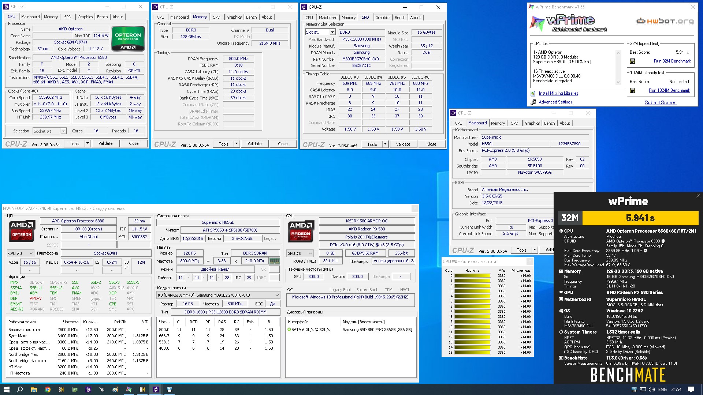703x395 pixels.
Task: Open Bench tab in CPU-Z Mainboard window
Action: [549, 123]
